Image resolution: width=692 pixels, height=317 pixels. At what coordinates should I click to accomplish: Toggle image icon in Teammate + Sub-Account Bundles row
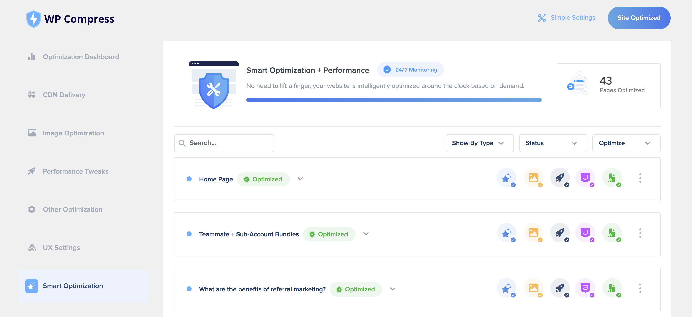pyautogui.click(x=534, y=233)
